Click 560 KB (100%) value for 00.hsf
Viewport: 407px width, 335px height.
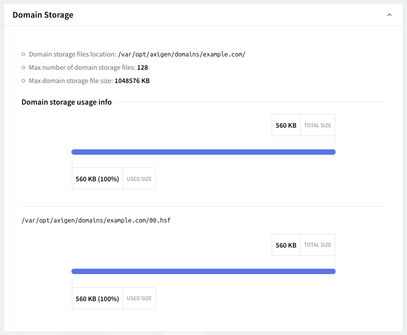(x=97, y=299)
